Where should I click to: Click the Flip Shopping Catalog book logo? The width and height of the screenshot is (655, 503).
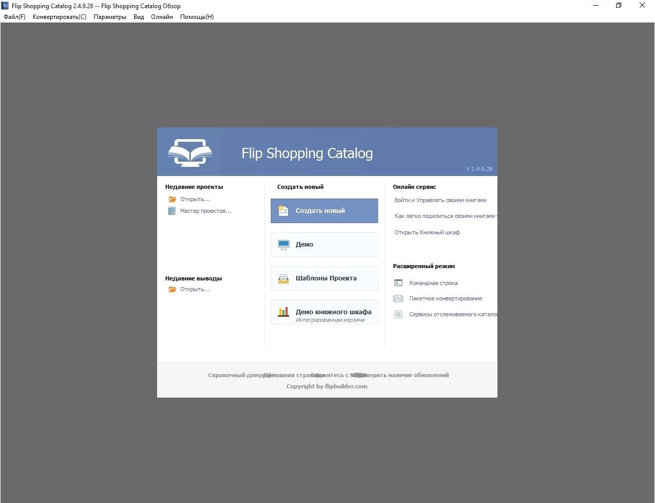coord(190,152)
